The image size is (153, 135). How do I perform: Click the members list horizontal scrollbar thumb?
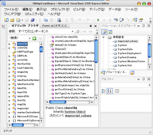point(58,102)
